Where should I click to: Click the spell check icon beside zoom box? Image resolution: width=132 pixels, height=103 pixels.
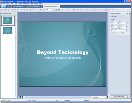pos(56,10)
